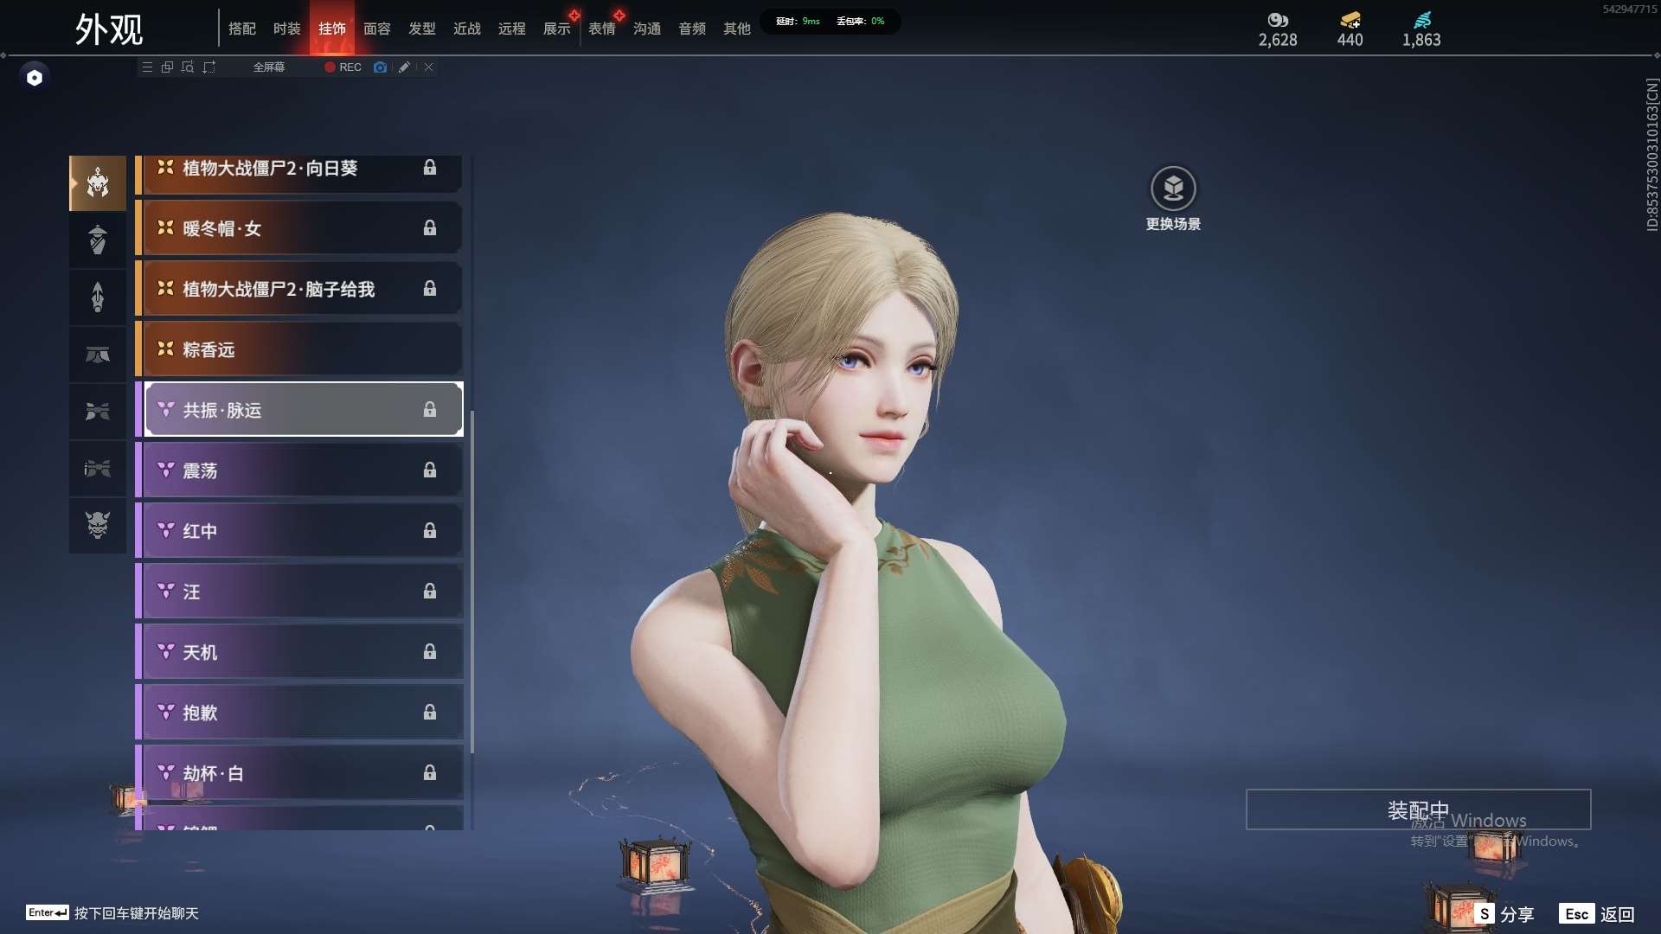Open the 时装 fashion tab

click(x=286, y=28)
